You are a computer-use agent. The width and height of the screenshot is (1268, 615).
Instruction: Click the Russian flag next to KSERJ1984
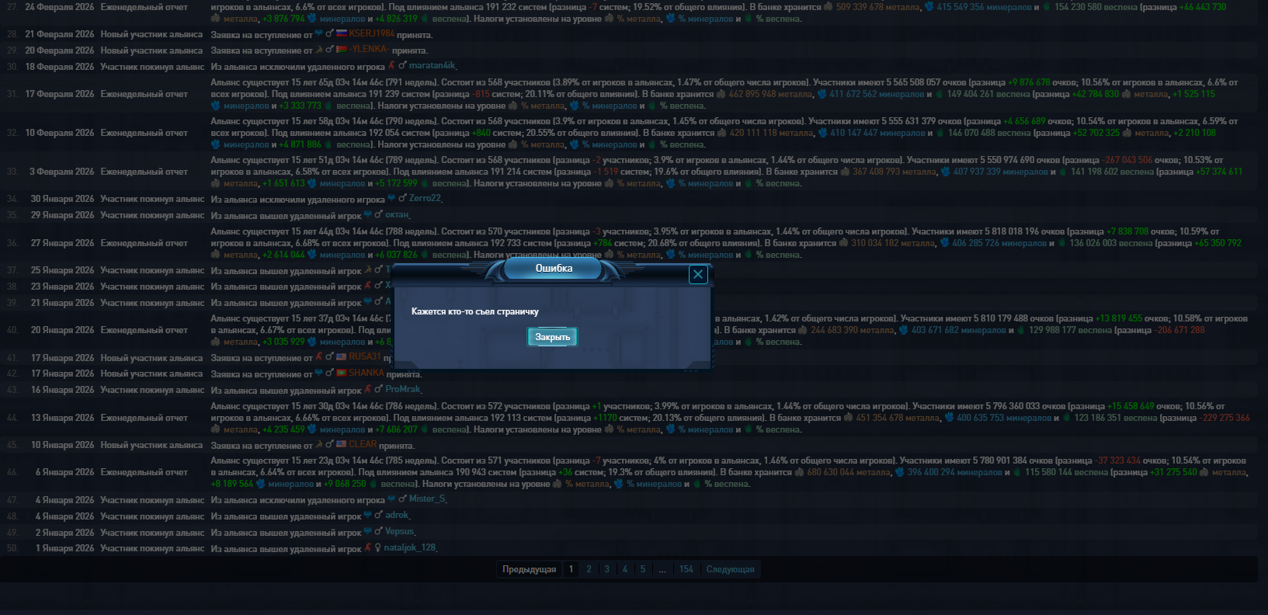[342, 34]
